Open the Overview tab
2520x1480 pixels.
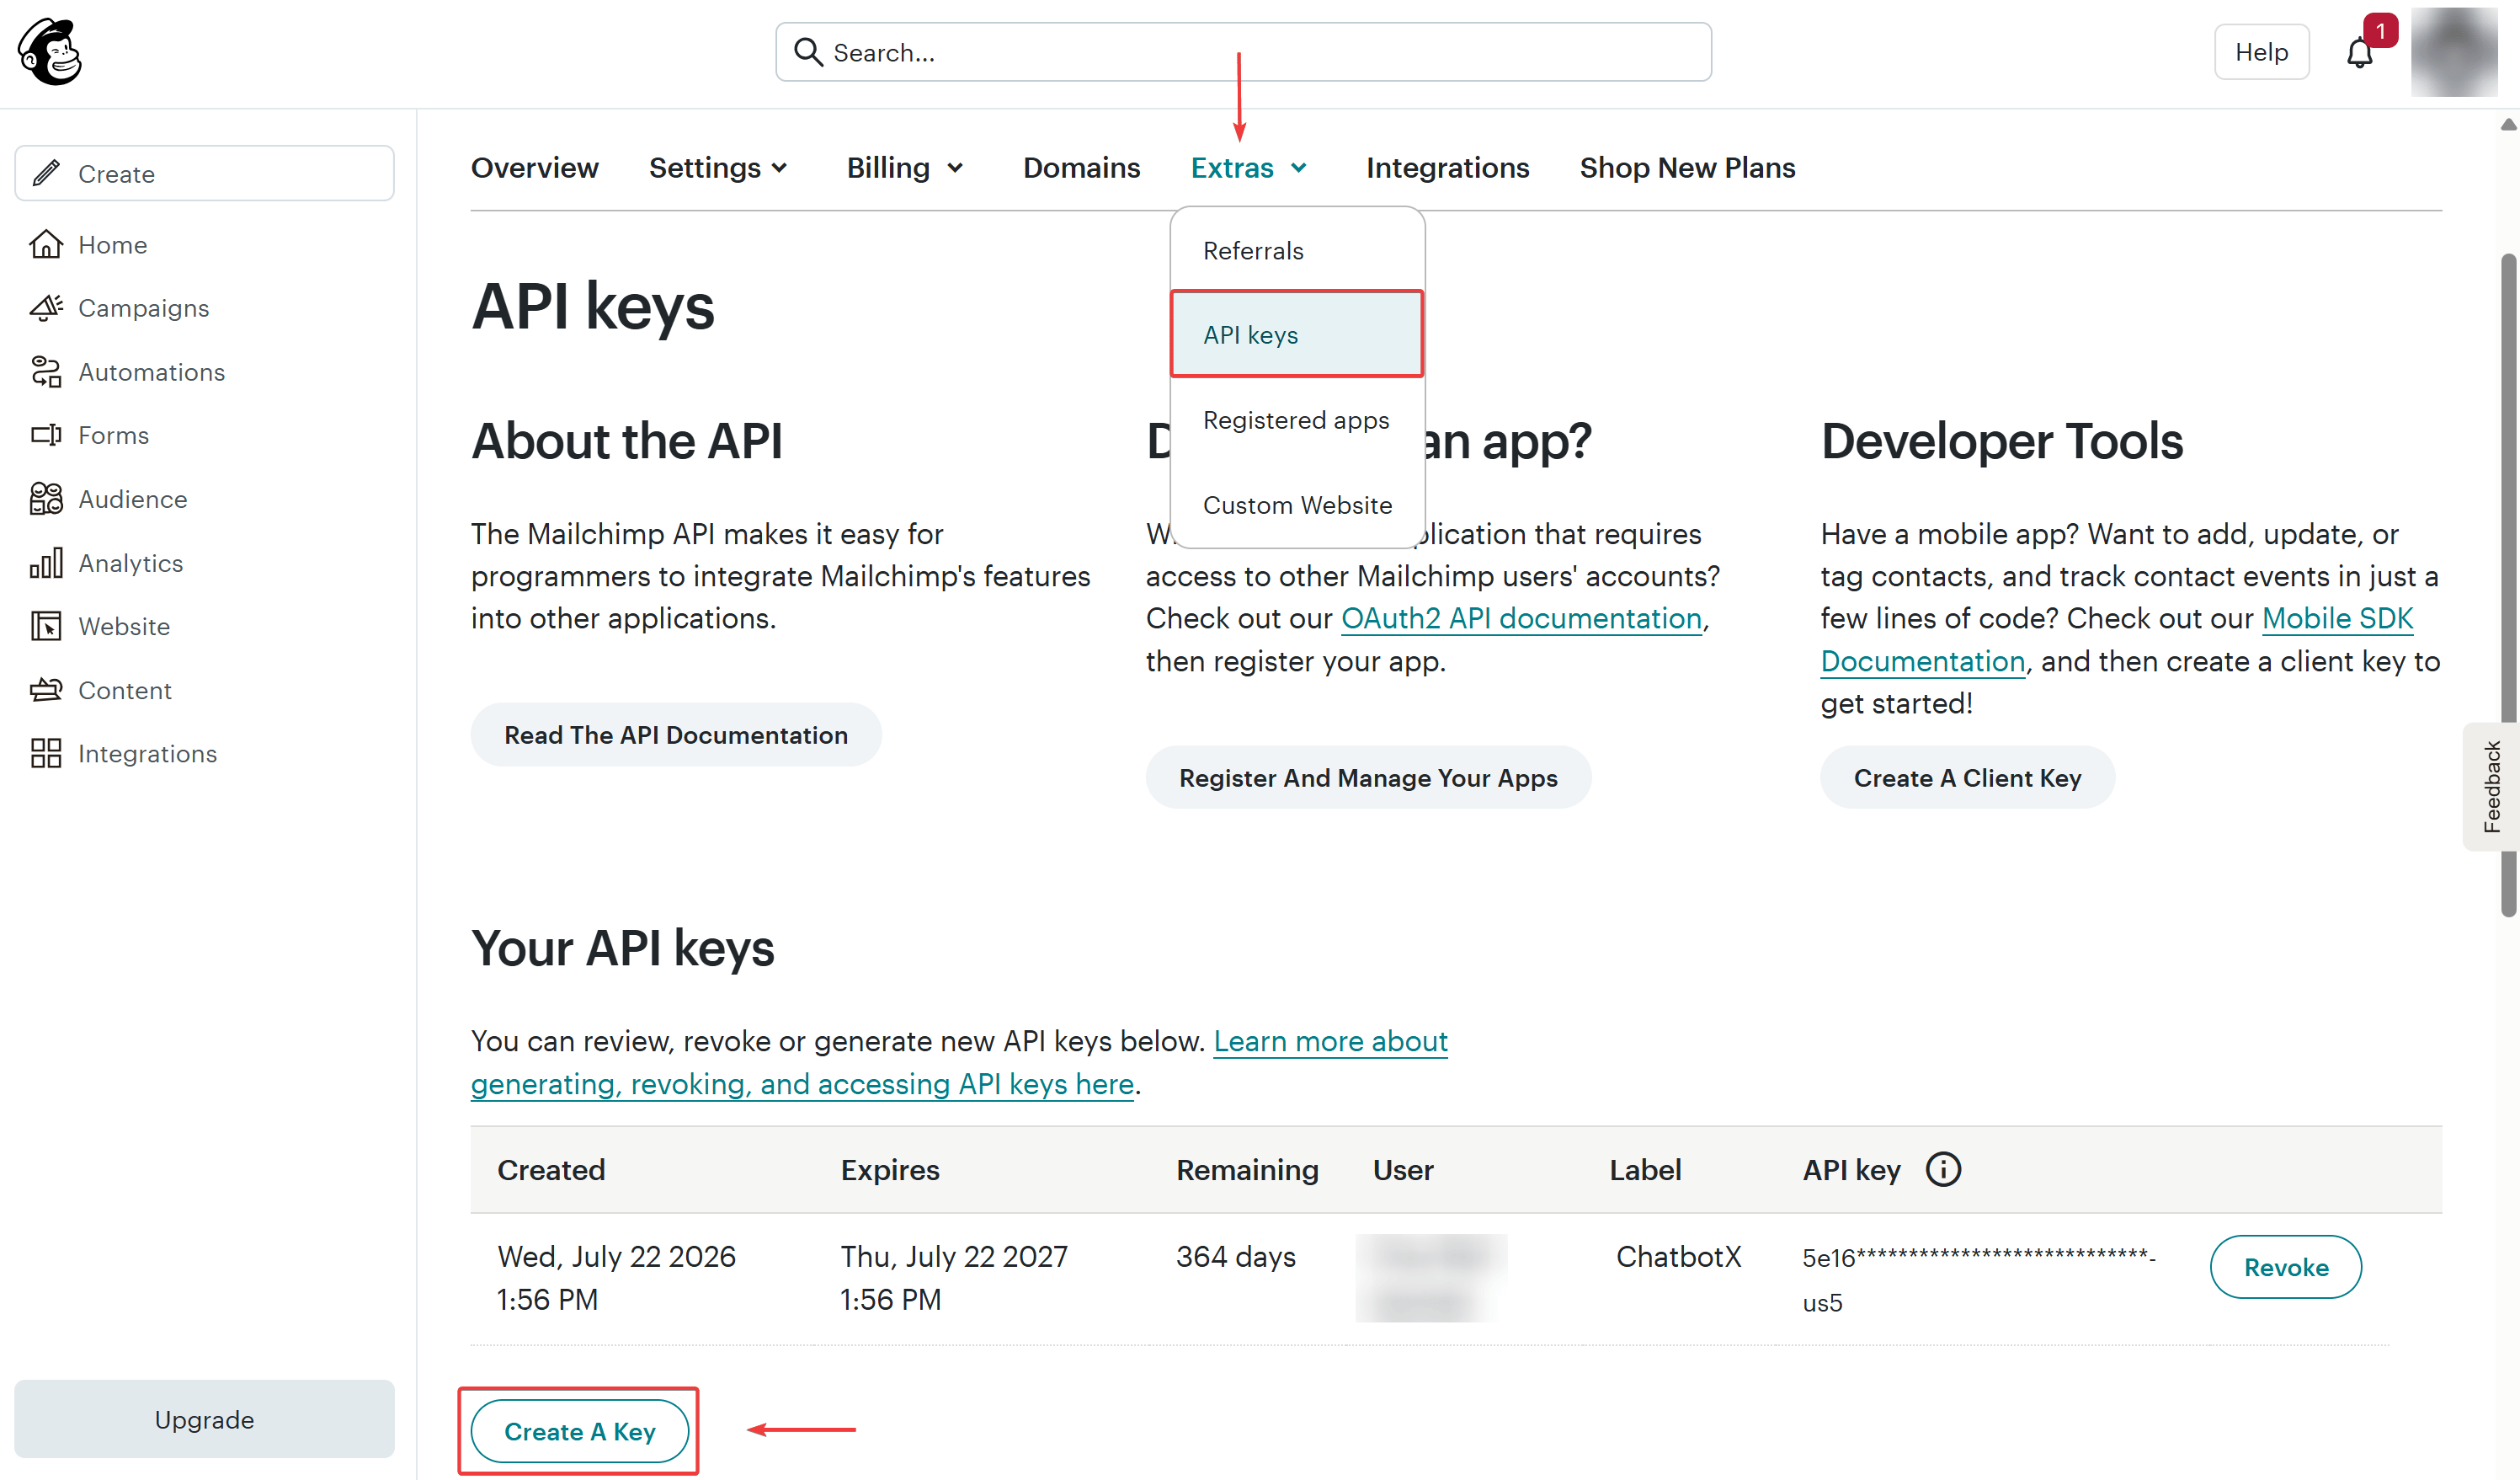click(535, 167)
